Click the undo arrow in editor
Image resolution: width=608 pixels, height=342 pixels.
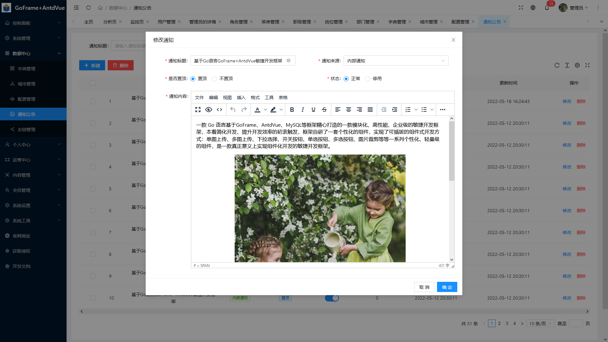(x=233, y=110)
